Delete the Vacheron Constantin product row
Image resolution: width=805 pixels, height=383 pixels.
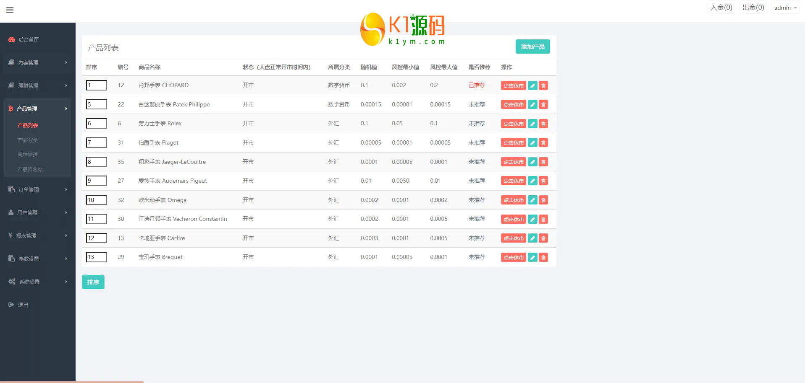(x=543, y=219)
